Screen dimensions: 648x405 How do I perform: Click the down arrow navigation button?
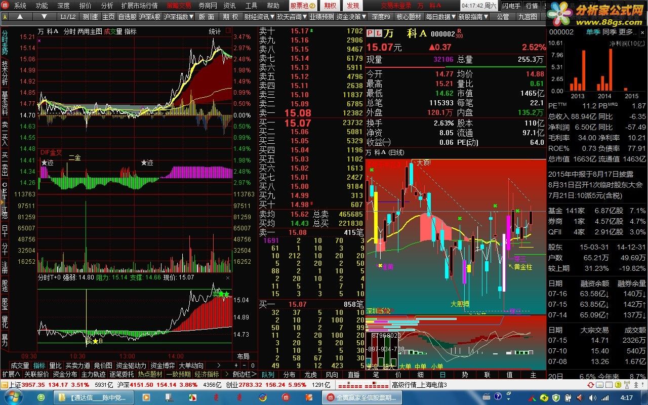click(46, 17)
